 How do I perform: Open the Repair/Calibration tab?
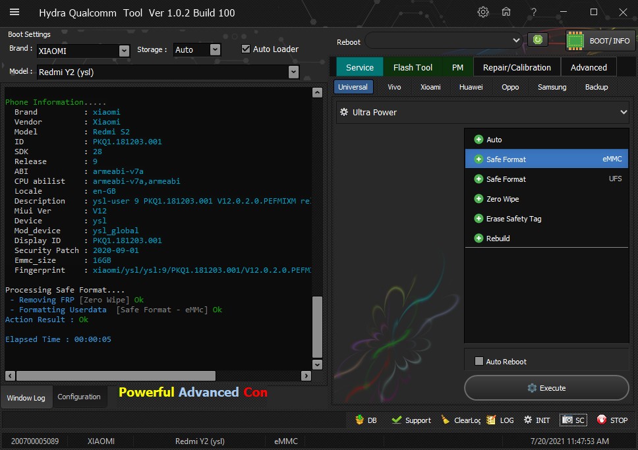coord(517,67)
